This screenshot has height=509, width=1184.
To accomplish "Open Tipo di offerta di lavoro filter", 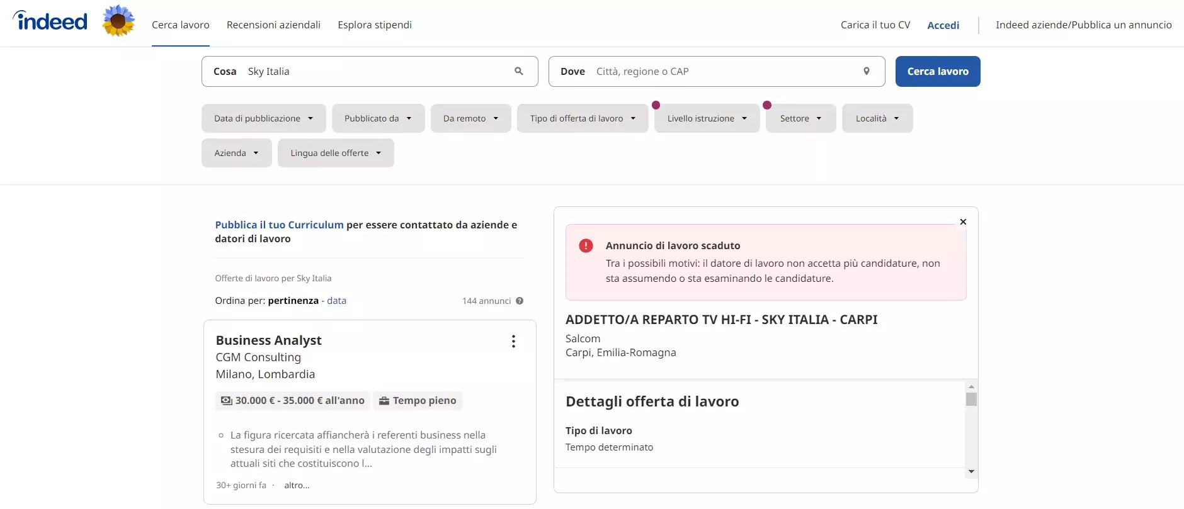I will coord(583,118).
